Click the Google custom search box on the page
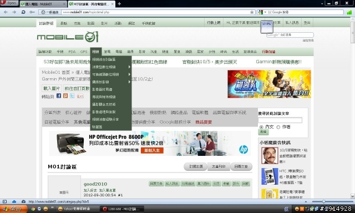This screenshot has width=355, height=213. 290,35
